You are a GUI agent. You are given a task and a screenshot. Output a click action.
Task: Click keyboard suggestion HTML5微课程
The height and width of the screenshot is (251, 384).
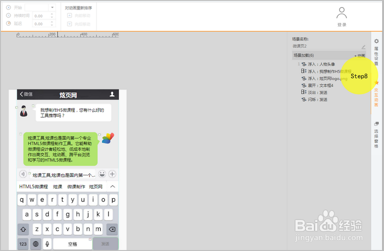pos(33,187)
